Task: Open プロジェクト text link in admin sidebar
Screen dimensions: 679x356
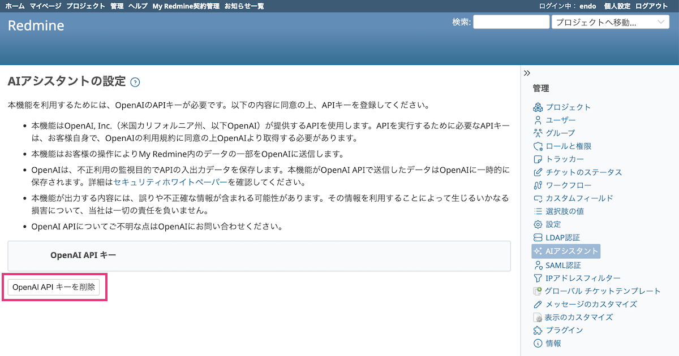Action: coord(568,107)
